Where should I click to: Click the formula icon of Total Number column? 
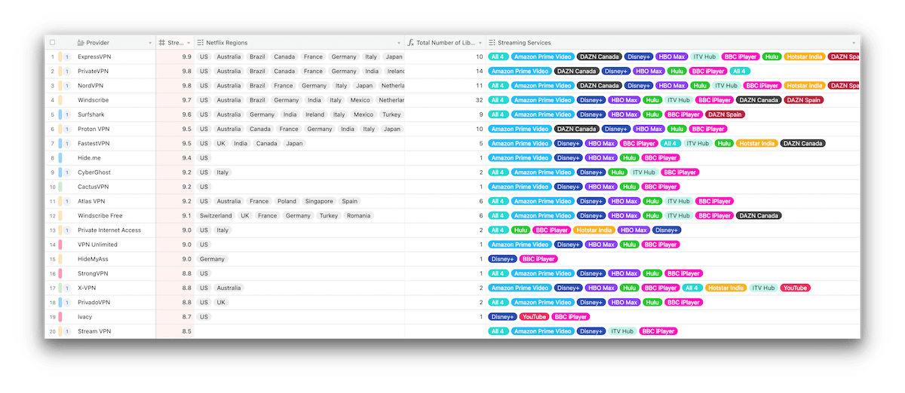411,43
